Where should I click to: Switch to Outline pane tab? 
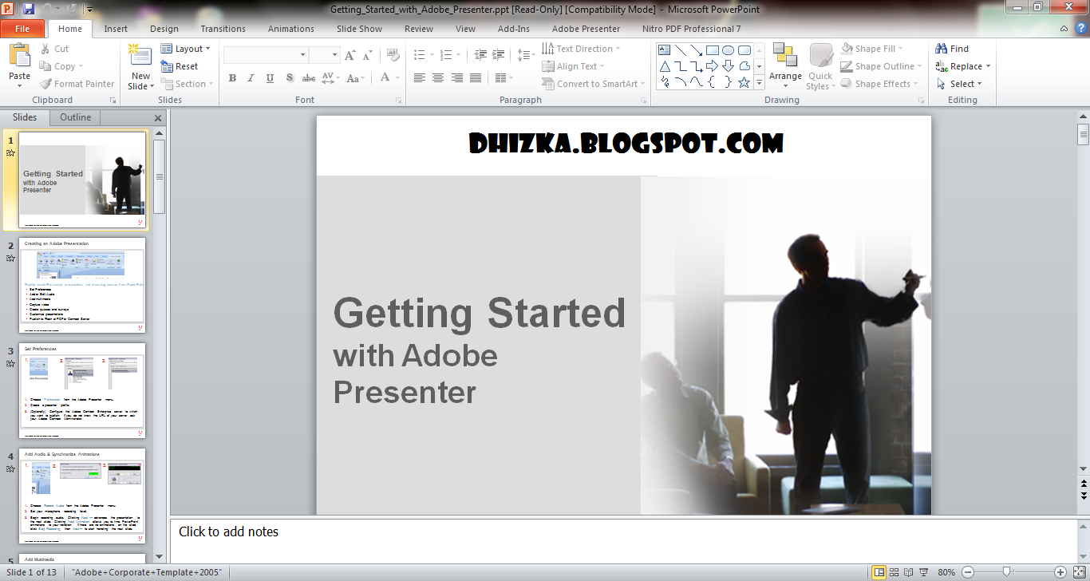pos(76,117)
